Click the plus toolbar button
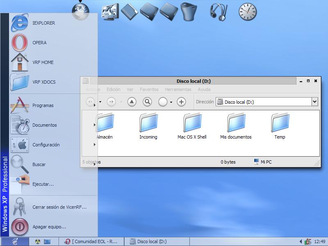The height and width of the screenshot is (246, 328). tap(181, 102)
